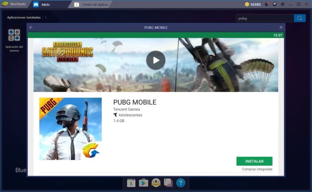This screenshot has height=192, width=312.
Task: Open the help question mark icon
Action: (x=181, y=183)
